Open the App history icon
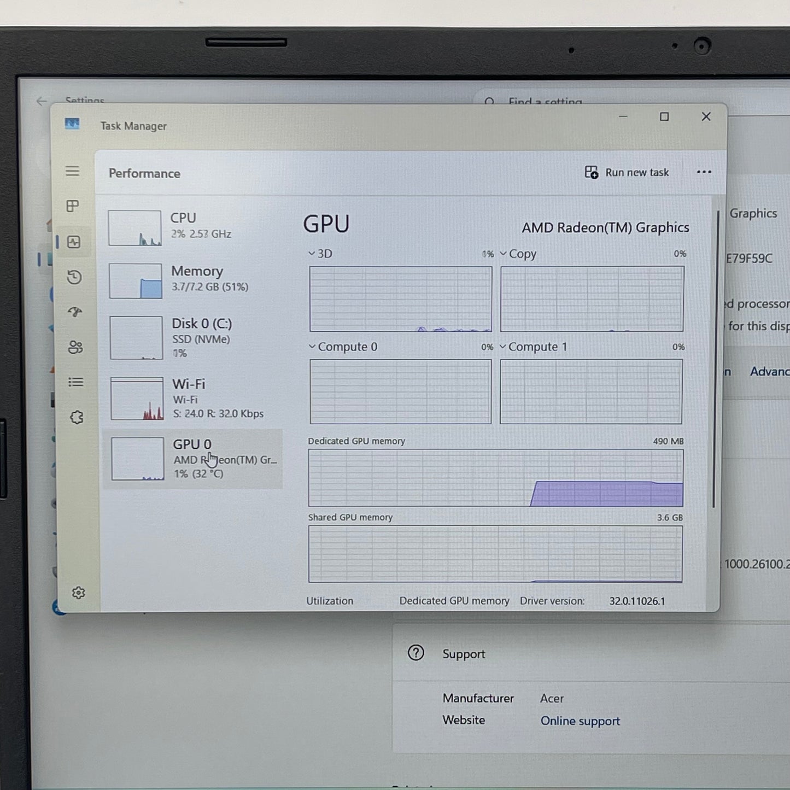Screen dimensions: 790x790 tap(74, 277)
